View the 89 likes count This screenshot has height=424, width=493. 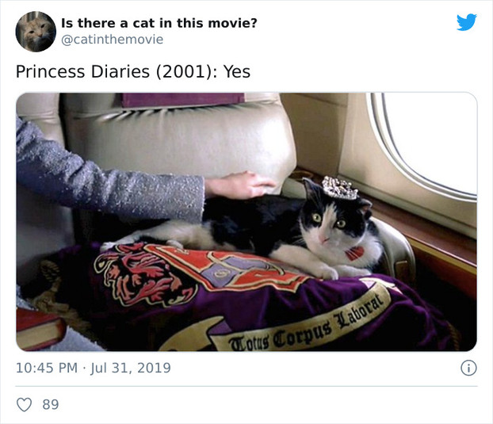tap(50, 404)
